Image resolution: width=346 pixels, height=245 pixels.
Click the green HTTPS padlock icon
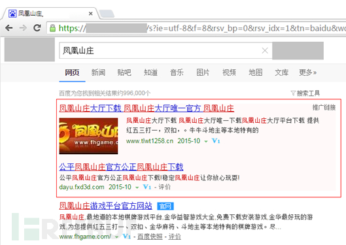click(52, 28)
